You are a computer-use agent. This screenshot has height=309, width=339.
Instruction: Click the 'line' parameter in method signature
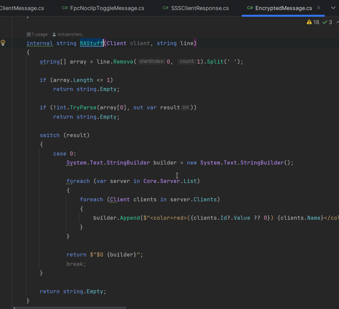[187, 43]
